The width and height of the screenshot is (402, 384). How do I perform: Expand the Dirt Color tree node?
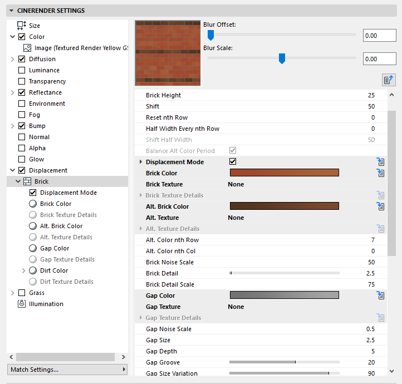click(23, 270)
